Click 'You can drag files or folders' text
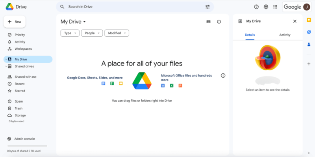The width and height of the screenshot is (315, 157). pyautogui.click(x=142, y=101)
